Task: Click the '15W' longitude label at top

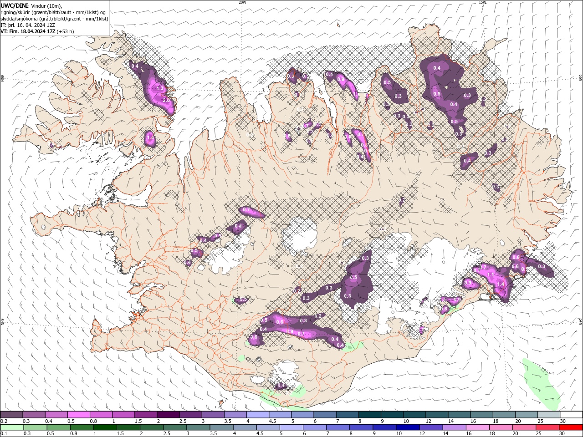Action: pyautogui.click(x=482, y=2)
